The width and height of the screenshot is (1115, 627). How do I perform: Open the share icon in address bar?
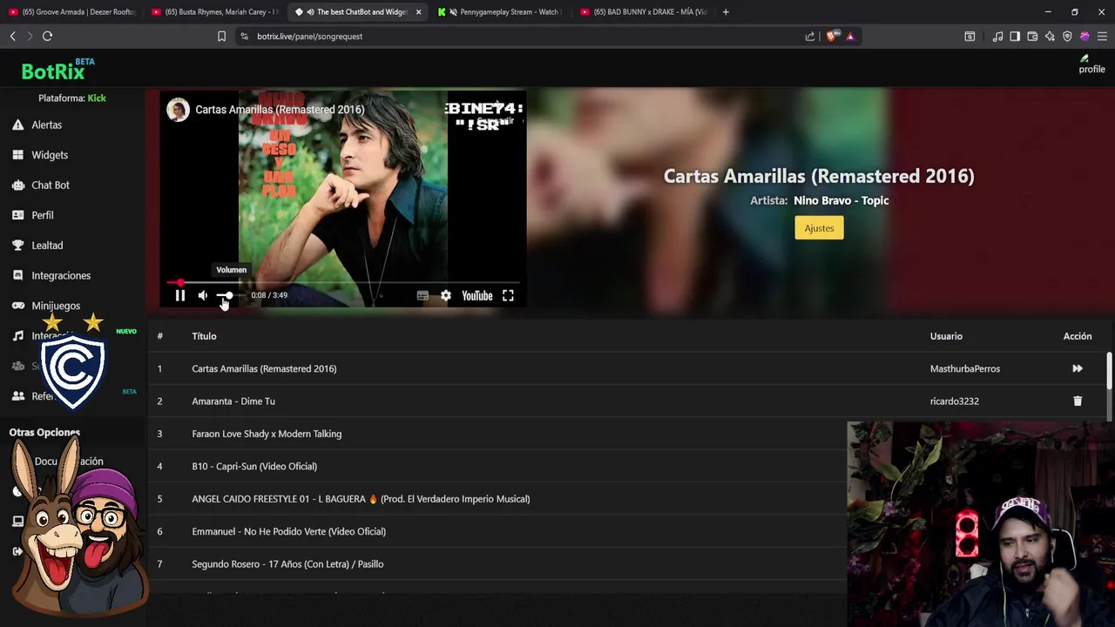pyautogui.click(x=810, y=37)
